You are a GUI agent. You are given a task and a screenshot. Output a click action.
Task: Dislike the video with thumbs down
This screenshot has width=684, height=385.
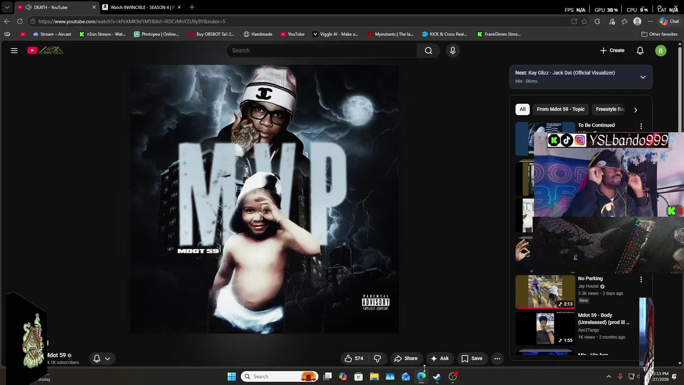pos(377,358)
